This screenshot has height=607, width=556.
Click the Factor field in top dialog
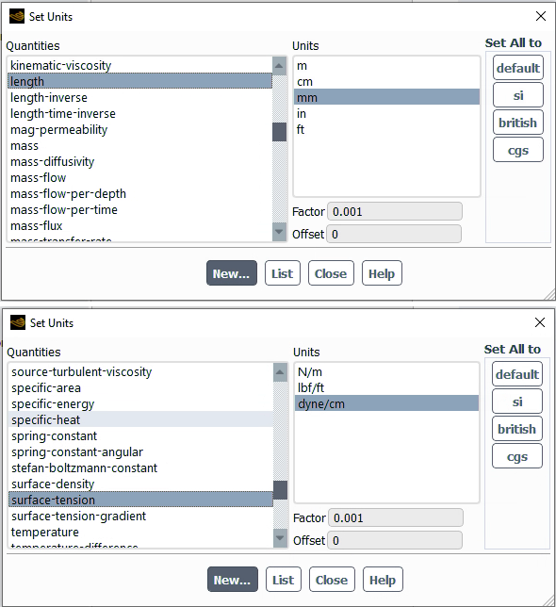coord(395,212)
